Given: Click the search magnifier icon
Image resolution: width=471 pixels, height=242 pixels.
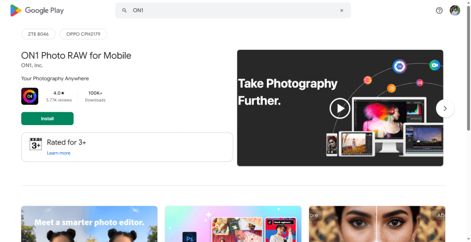Looking at the screenshot, I should coord(124,11).
